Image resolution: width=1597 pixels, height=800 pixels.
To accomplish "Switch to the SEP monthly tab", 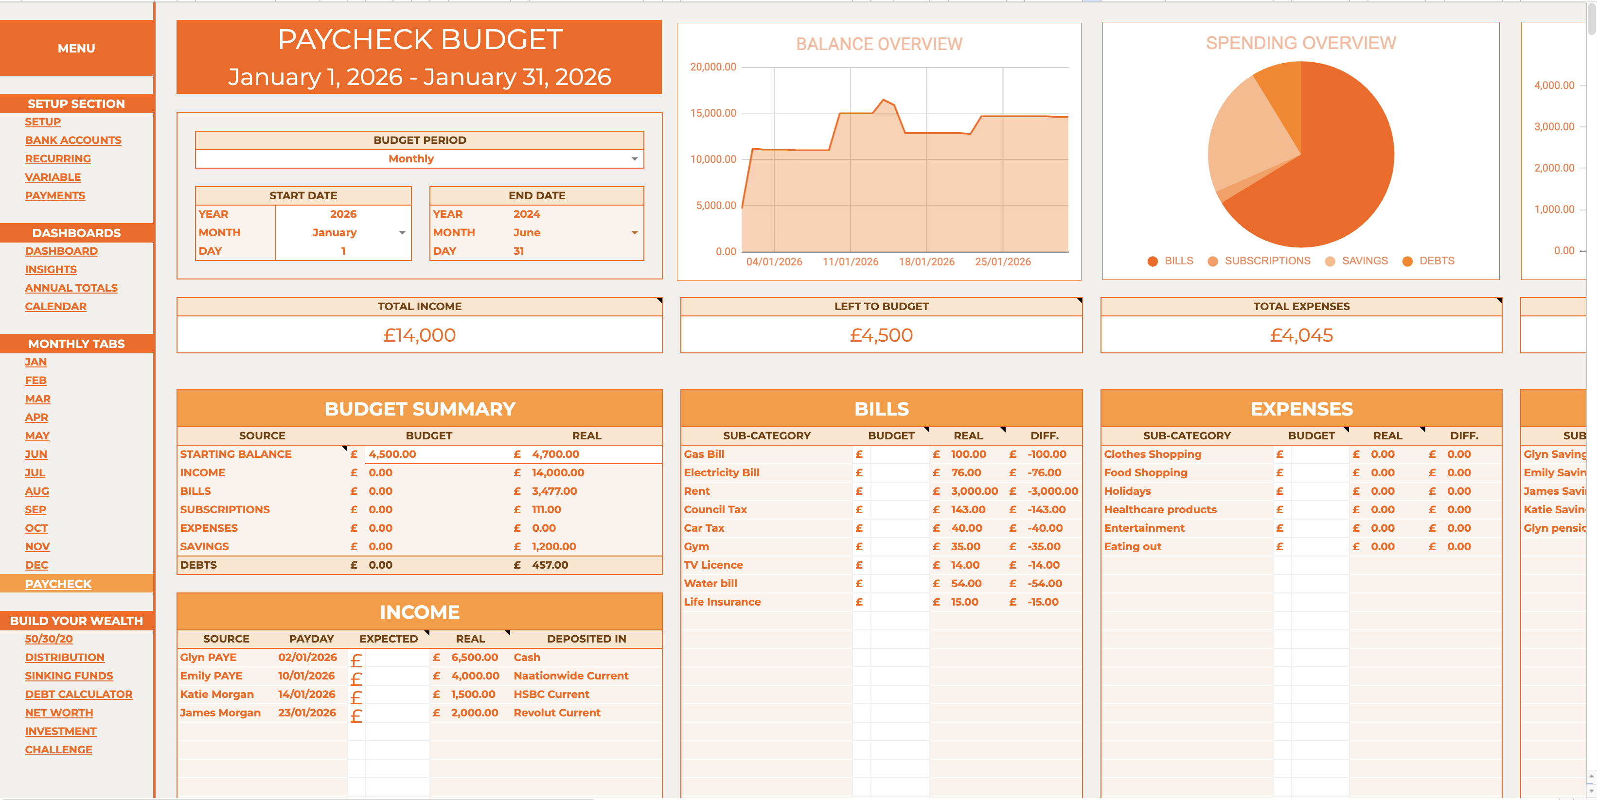I will click(x=35, y=510).
